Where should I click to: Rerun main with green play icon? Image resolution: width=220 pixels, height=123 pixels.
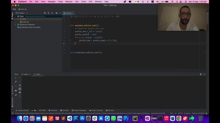click(16, 78)
